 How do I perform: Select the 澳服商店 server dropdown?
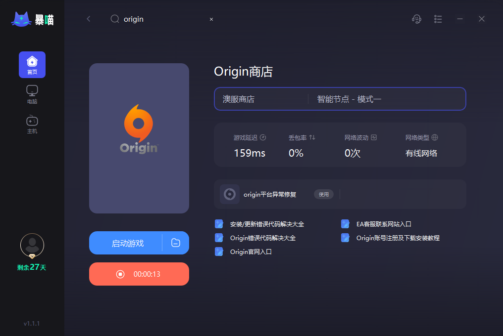coord(261,99)
